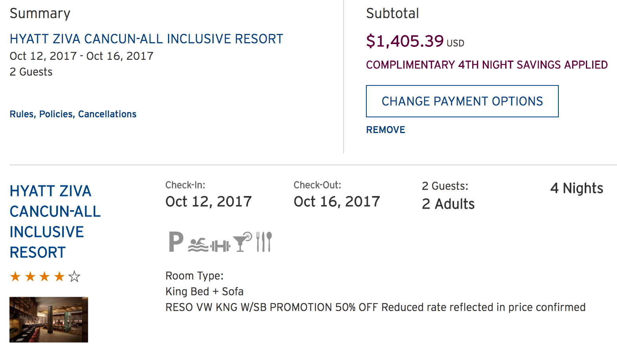Click the restaurant fork and knife icon

click(264, 241)
